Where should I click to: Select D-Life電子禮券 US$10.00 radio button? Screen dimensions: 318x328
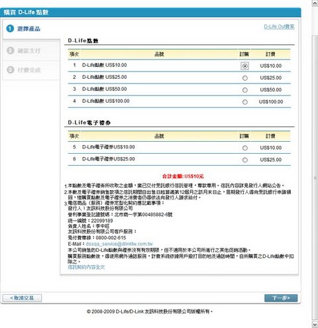[x=244, y=148]
